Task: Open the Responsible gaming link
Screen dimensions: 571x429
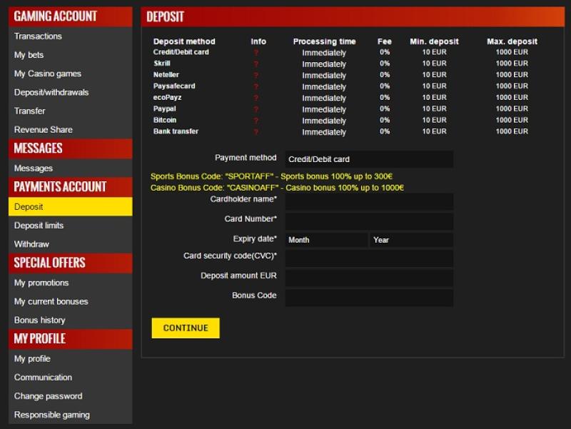Action: click(51, 415)
